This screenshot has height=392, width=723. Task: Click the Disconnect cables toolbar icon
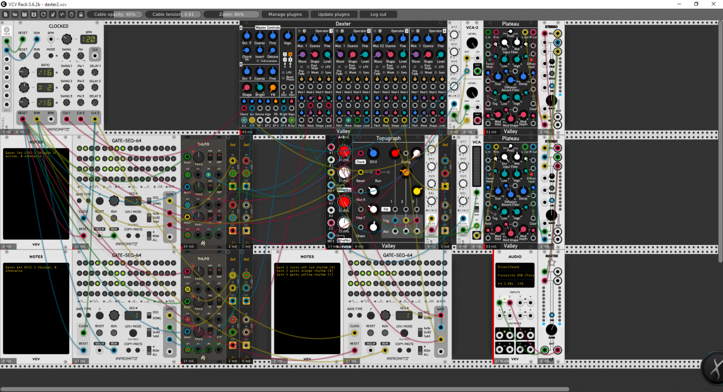(x=53, y=14)
